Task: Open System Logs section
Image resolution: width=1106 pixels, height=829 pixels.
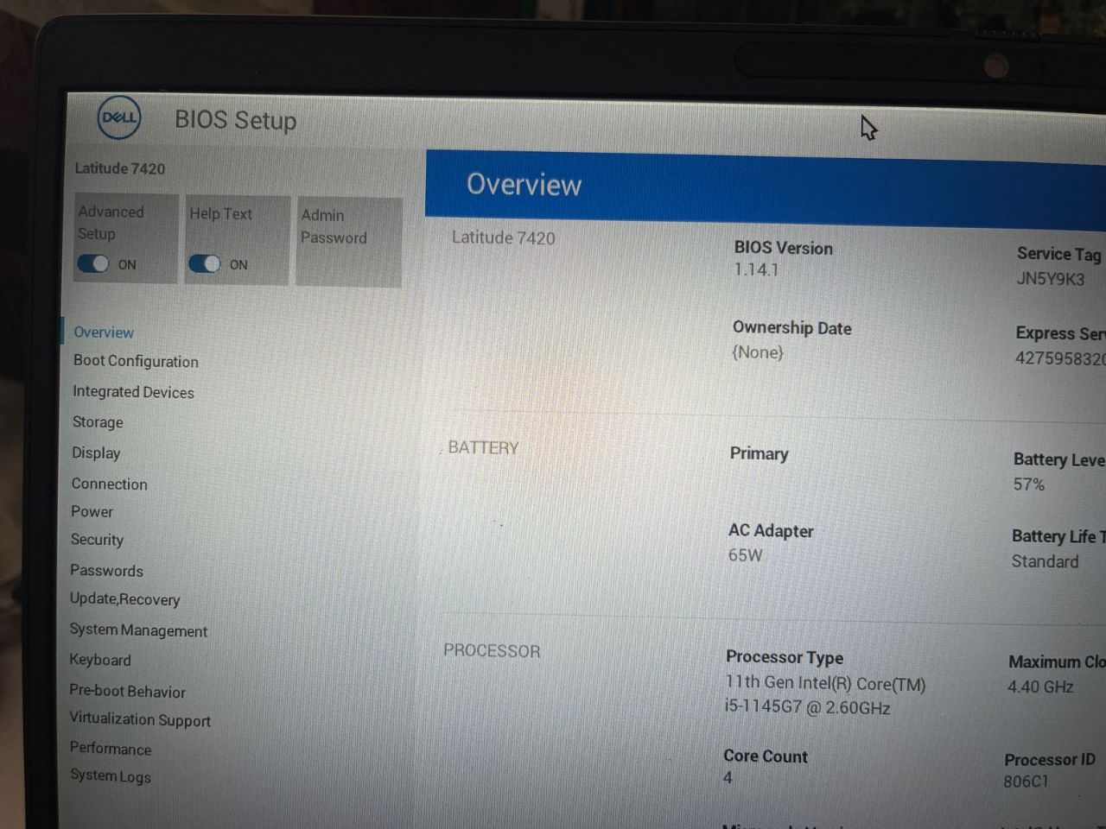Action: click(111, 776)
